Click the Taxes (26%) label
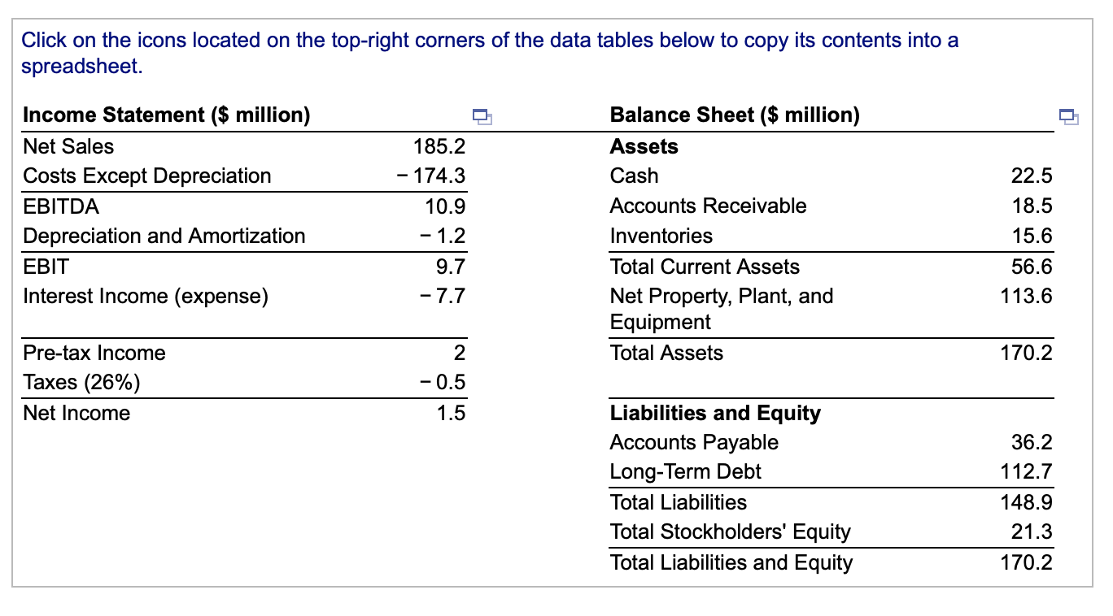This screenshot has height=616, width=1113. (x=81, y=382)
